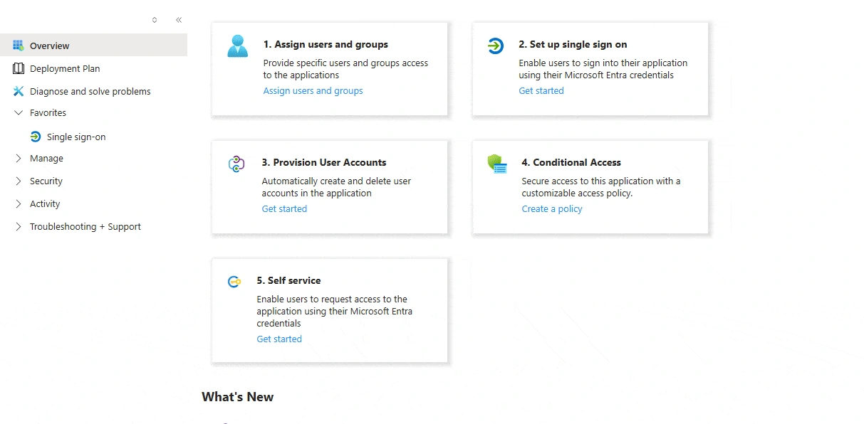Click Get started on the Self service card

coord(279,339)
